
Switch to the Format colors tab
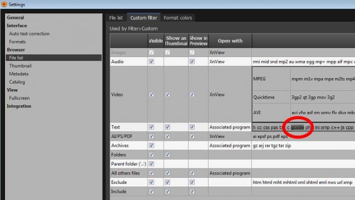pos(177,18)
